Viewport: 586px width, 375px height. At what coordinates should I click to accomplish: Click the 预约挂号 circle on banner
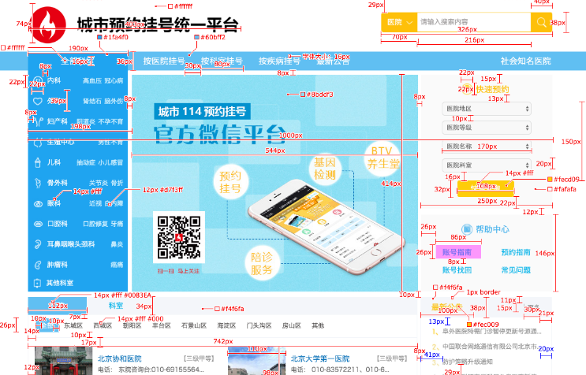230,182
